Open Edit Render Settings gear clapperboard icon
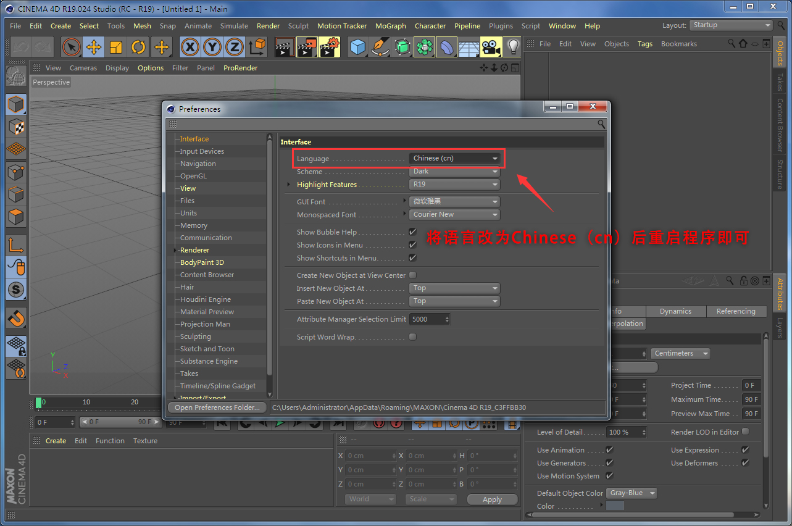The image size is (792, 526). tap(329, 48)
